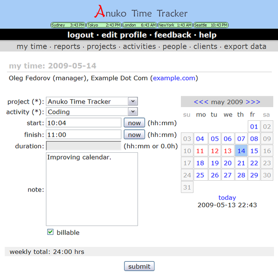Screen dimensions: 278x276
Task: Follow the example.com link
Action: pos(174,78)
